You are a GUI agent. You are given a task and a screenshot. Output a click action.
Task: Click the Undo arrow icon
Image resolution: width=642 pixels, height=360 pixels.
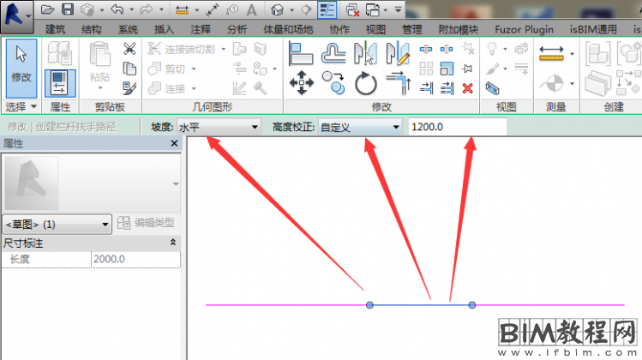pyautogui.click(x=117, y=9)
